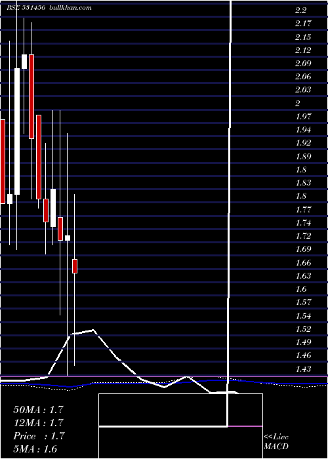Click the "<<Live MACD" label
This screenshot has width=328, height=459.
tap(276, 442)
